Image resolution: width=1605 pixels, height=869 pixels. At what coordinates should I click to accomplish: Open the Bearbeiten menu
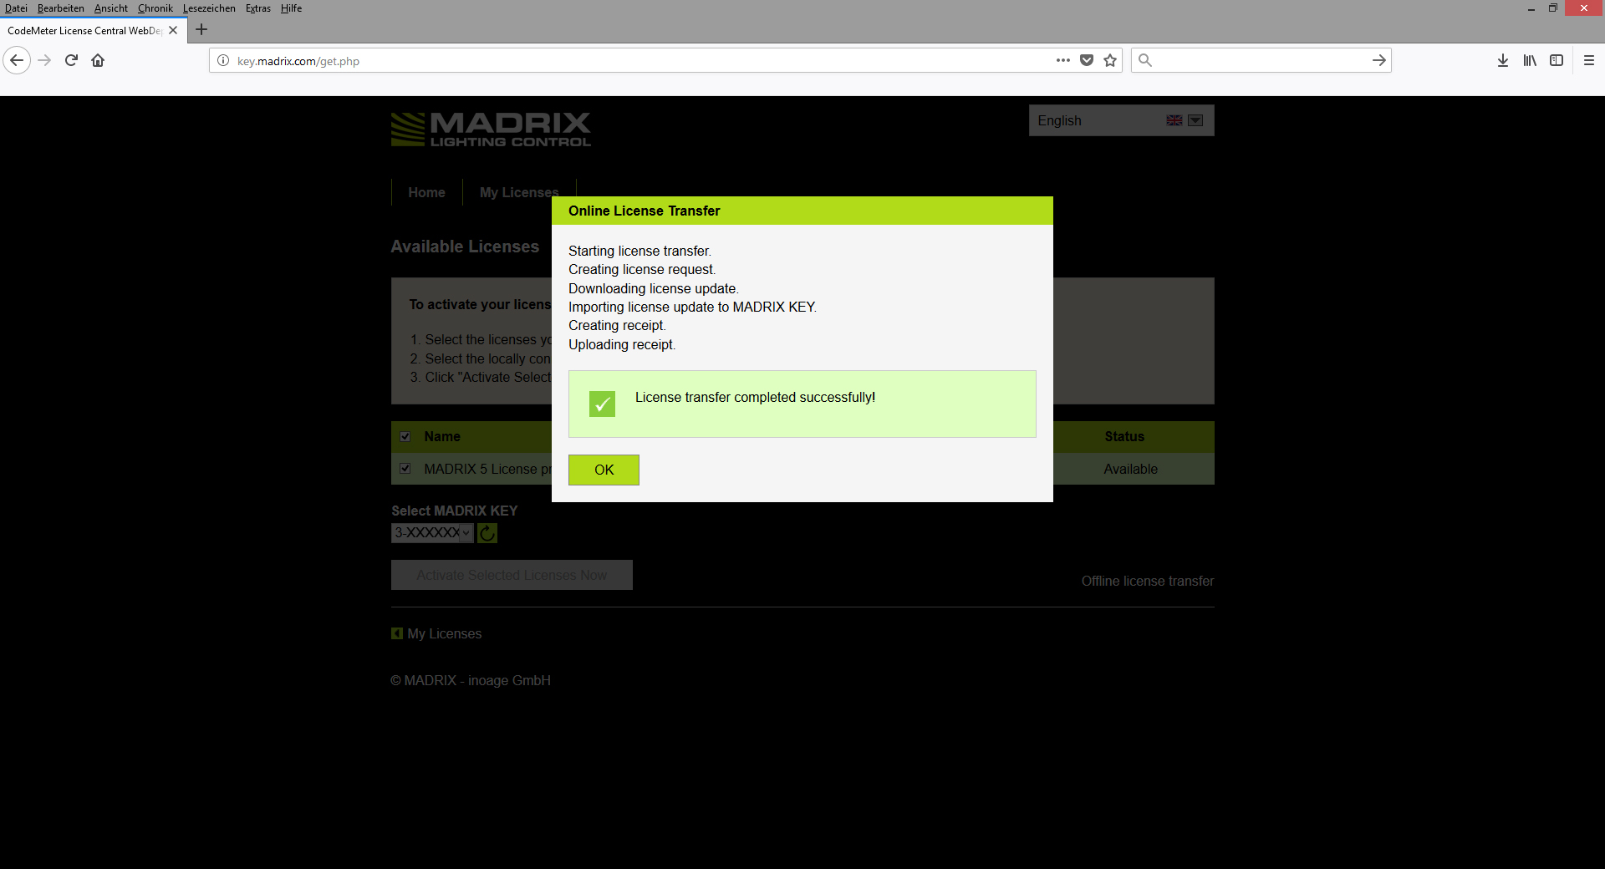(61, 8)
